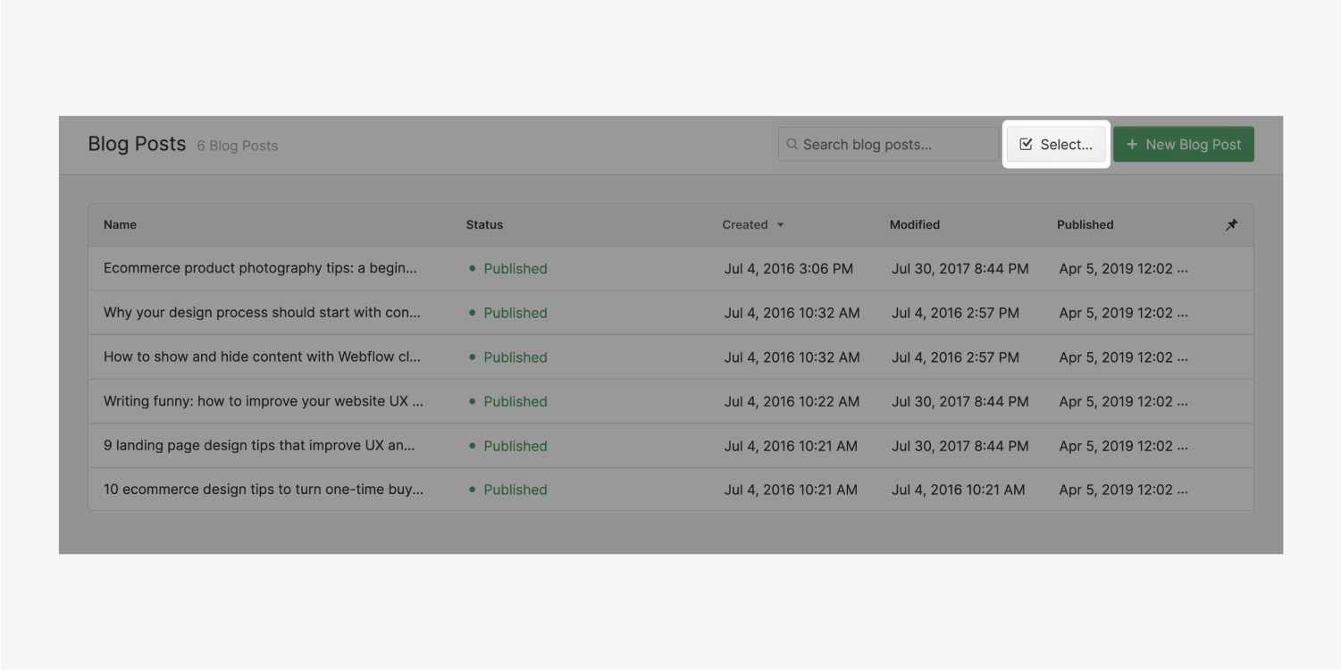Create a new blog post

[x=1183, y=144]
